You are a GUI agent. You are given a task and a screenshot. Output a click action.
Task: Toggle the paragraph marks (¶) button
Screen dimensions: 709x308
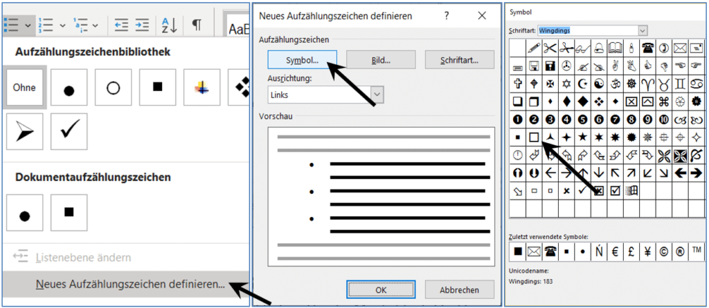[197, 25]
